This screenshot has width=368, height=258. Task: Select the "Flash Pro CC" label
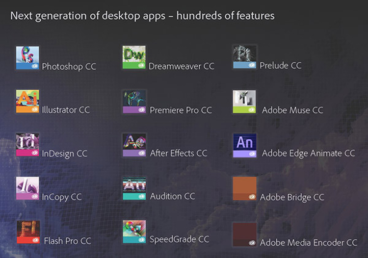pos(68,241)
